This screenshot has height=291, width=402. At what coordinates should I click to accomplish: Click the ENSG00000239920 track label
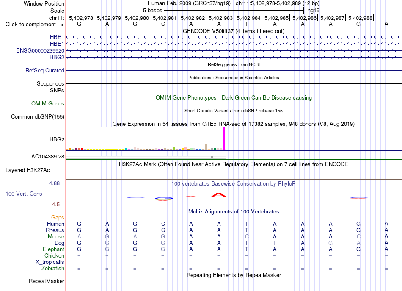tap(40, 50)
